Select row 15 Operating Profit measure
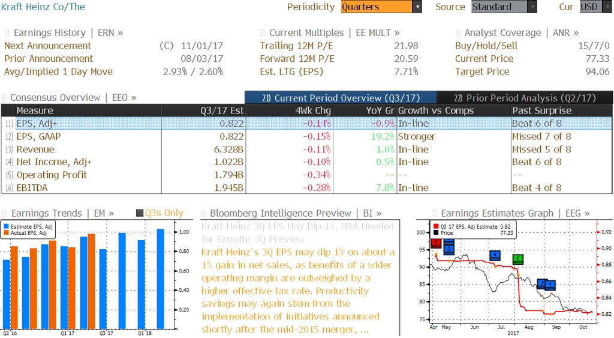Viewport: 614px width, 338px height. [306, 175]
